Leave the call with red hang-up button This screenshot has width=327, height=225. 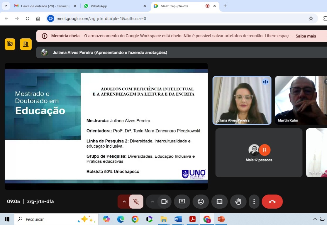(x=272, y=202)
